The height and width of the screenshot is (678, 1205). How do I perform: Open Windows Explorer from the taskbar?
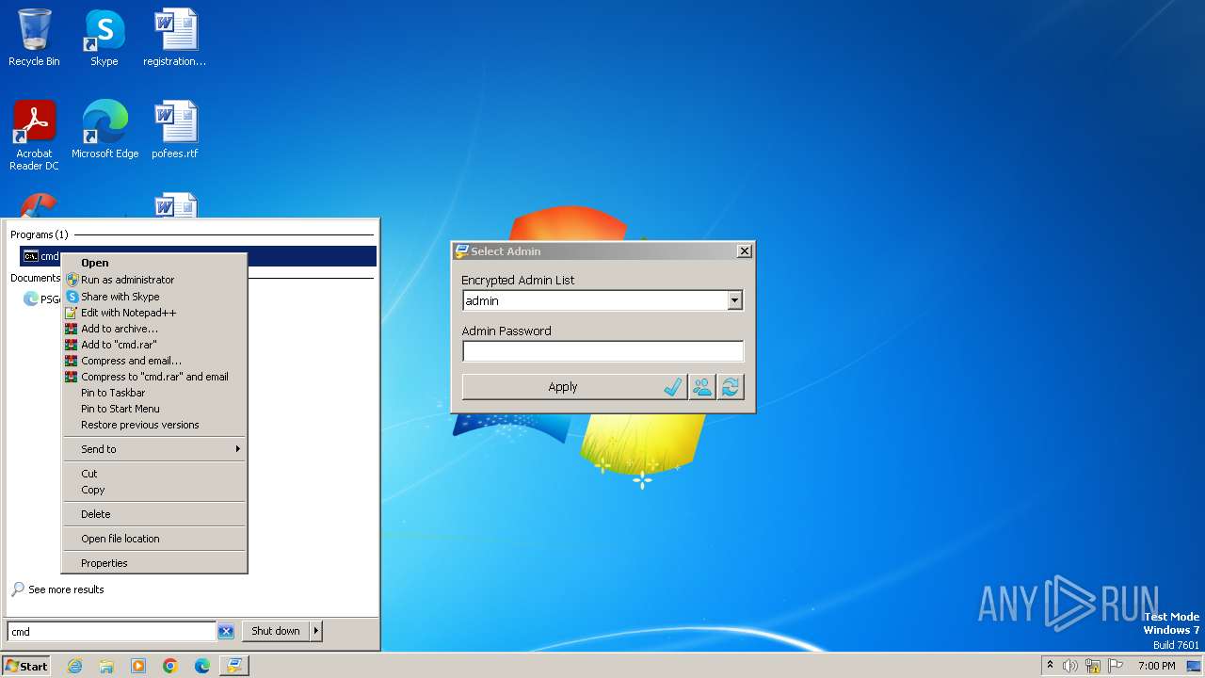tap(106, 666)
